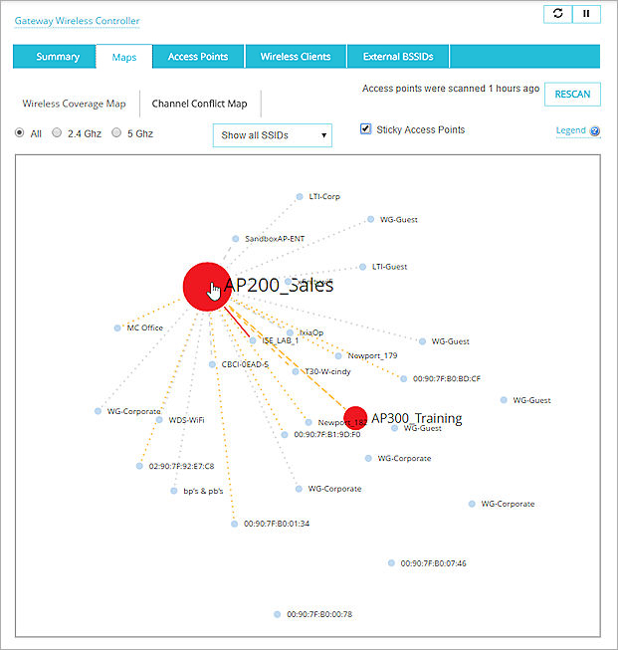Viewport: 618px width, 650px height.
Task: Click the Legend help question icon
Action: [x=595, y=131]
